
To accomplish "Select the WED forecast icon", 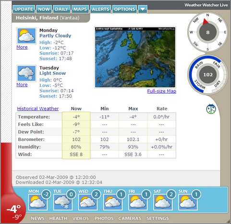I will coord(88,202).
